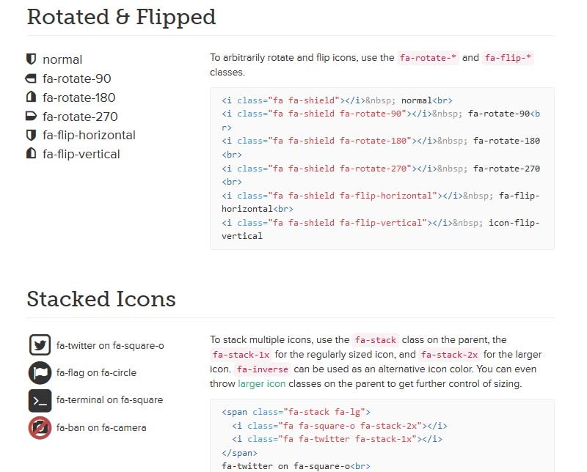587x472 pixels.
Task: Click the Twitter on square stacked icon
Action: point(40,345)
